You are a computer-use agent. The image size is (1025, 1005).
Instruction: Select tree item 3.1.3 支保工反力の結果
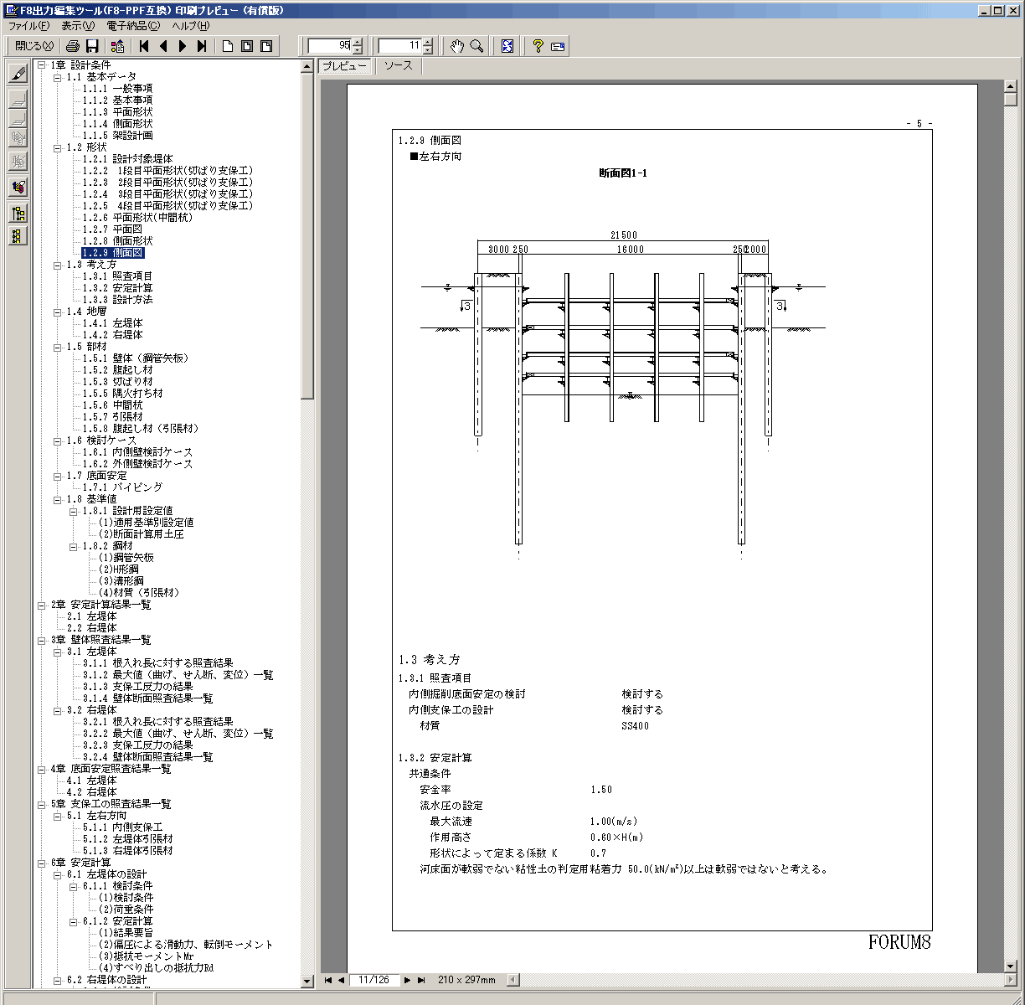point(137,686)
